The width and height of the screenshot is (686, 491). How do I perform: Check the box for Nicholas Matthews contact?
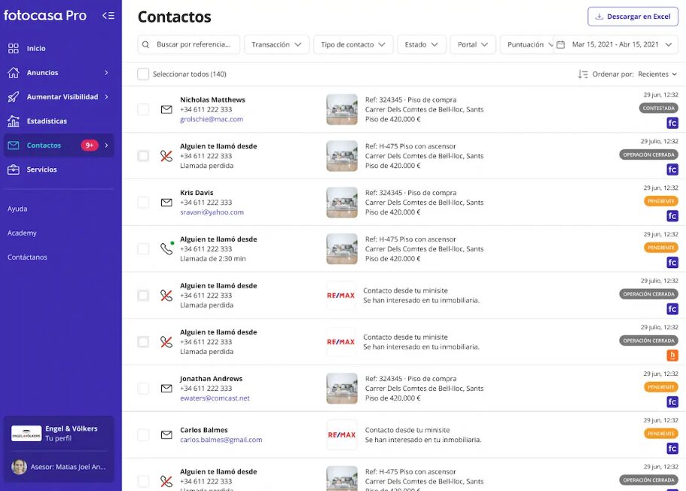click(x=143, y=109)
